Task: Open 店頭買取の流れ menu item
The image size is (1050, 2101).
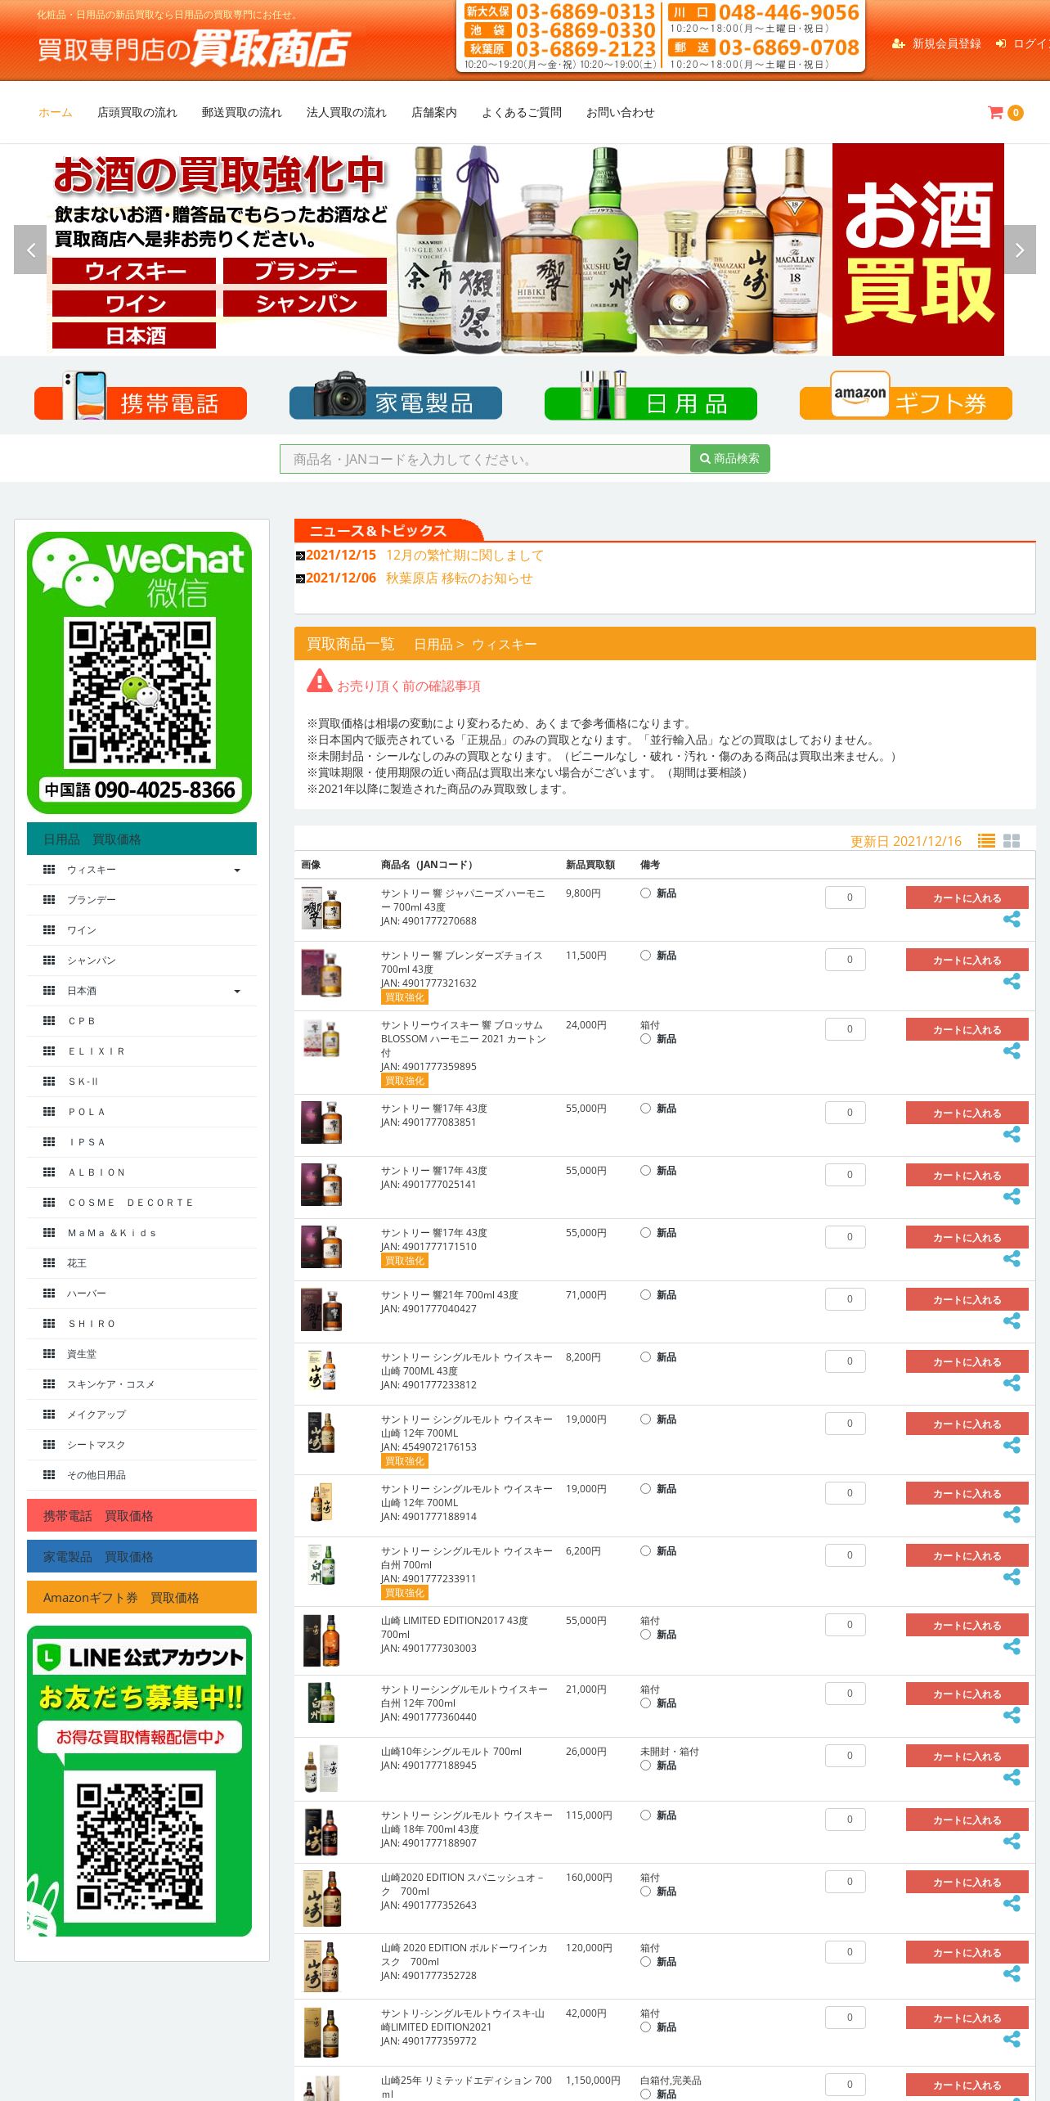Action: click(x=137, y=113)
